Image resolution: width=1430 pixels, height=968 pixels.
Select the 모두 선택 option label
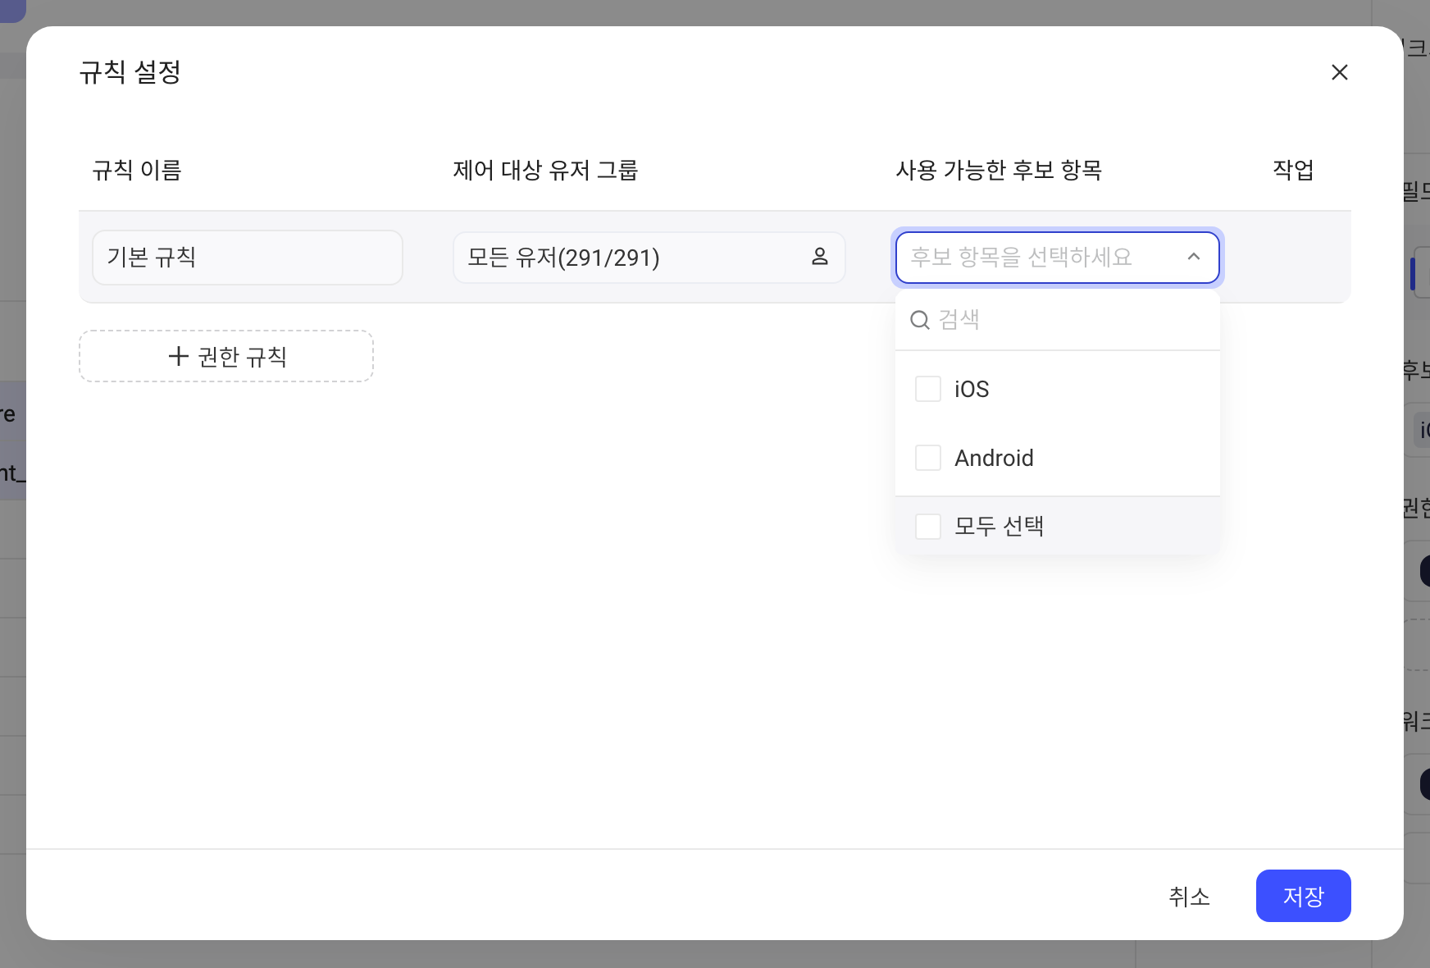coord(999,527)
